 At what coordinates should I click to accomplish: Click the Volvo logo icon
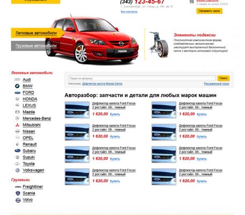pyautogui.click(x=18, y=200)
